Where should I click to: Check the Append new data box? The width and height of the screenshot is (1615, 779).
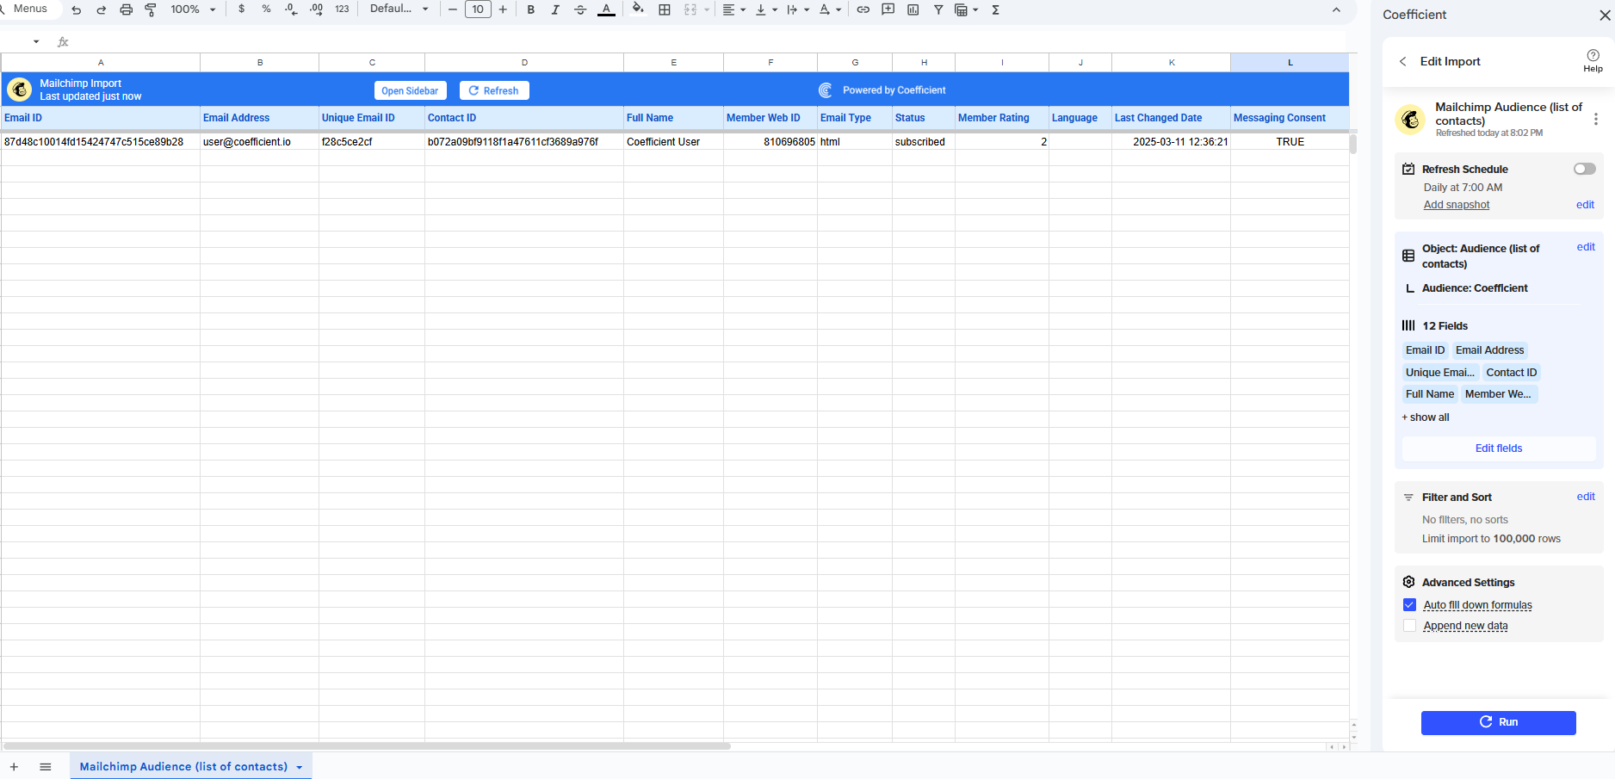pyautogui.click(x=1409, y=626)
